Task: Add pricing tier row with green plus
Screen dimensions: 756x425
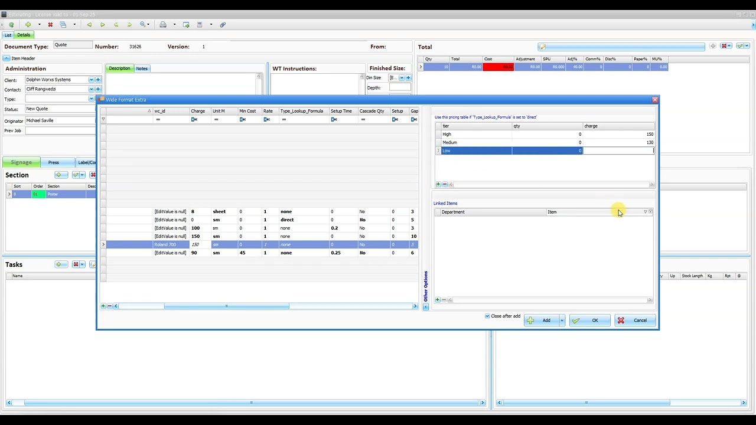Action: tap(438, 185)
